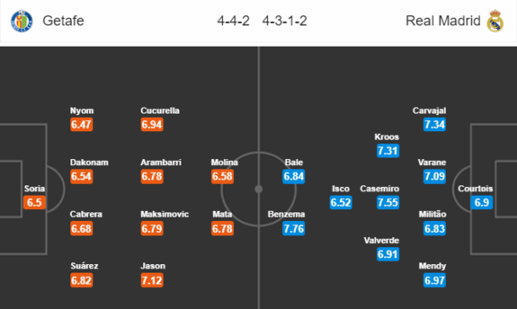
Task: Click Jason's 7.12 rating badge
Action: click(x=152, y=280)
